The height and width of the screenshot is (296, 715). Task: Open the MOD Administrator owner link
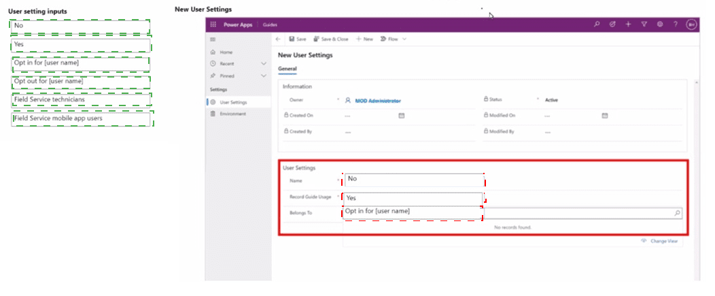pos(378,101)
